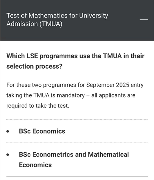Viewport: 154px width, 180px height.
Task: Click 'Economics' second line of Econometrics link
Action: (x=35, y=165)
